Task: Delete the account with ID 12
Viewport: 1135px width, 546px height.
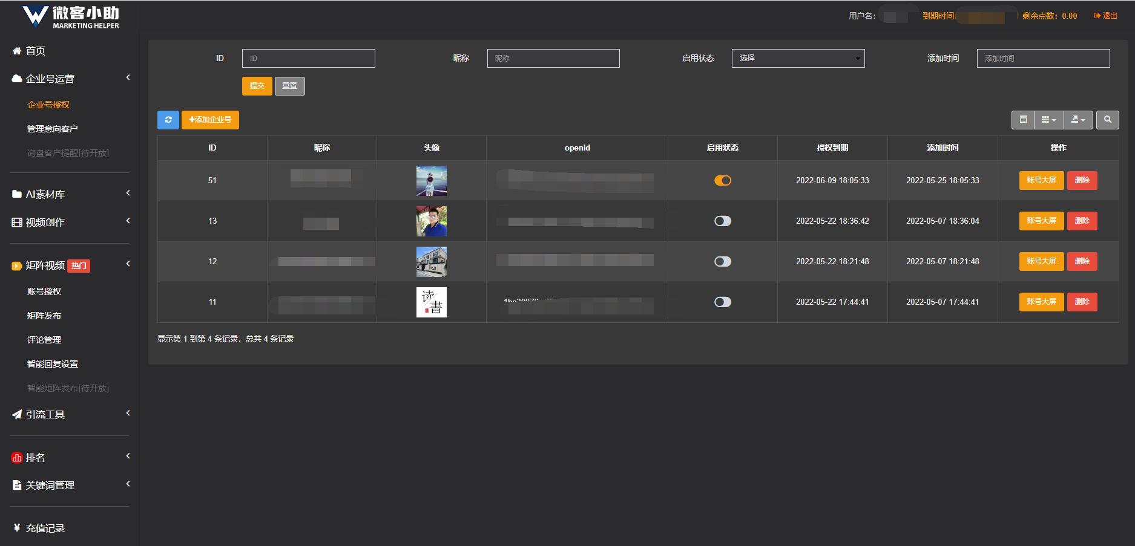Action: 1082,261
